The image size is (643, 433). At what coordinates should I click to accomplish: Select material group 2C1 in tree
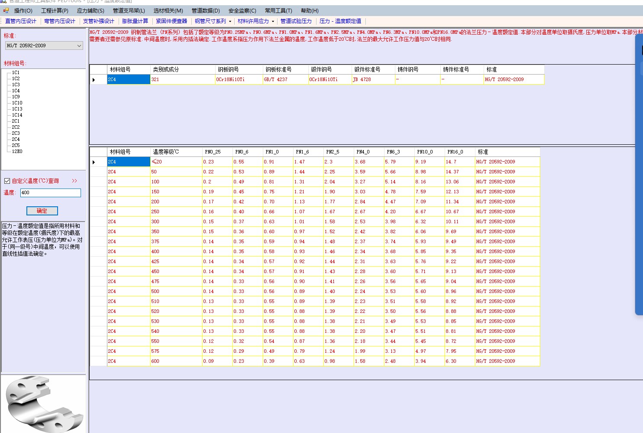point(16,121)
